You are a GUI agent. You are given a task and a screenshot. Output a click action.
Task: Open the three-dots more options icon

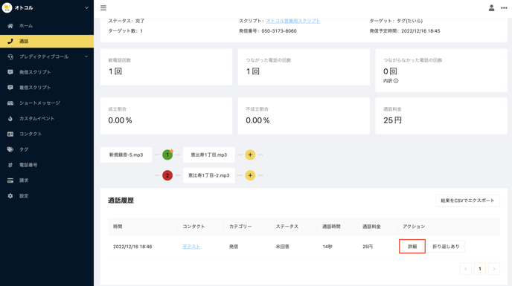coord(504,8)
